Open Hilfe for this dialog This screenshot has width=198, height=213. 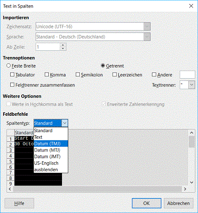(19, 203)
